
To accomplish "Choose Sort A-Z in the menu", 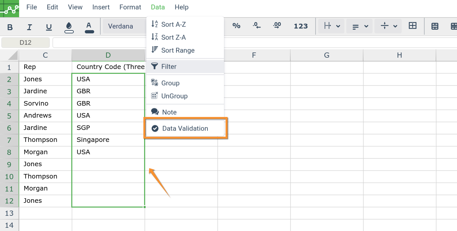I will tap(173, 25).
